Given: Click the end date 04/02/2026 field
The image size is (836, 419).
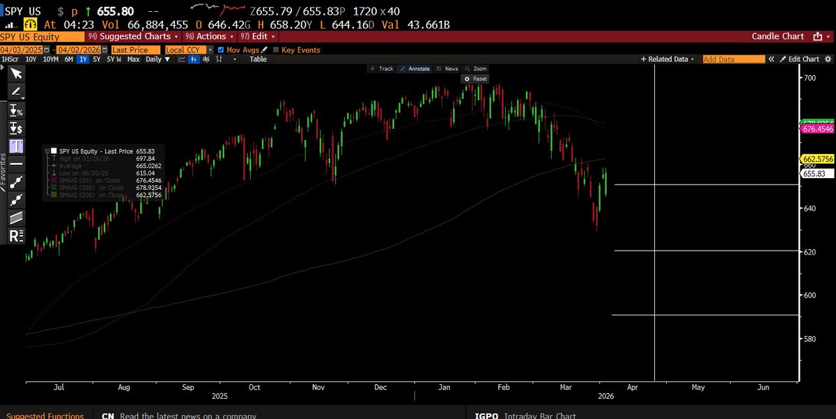Looking at the screenshot, I should (79, 50).
